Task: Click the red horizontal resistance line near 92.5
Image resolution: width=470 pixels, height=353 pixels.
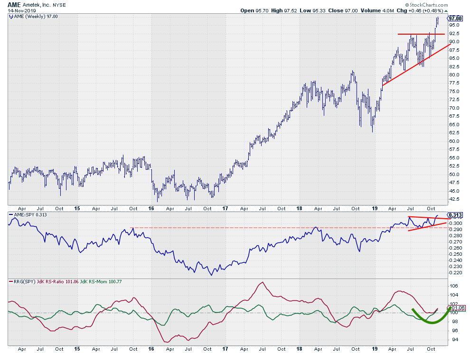Action: click(x=421, y=34)
